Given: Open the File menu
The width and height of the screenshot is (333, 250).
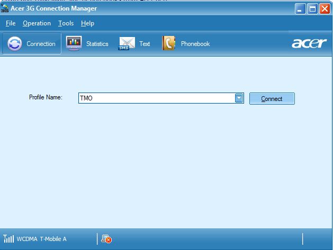Looking at the screenshot, I should (11, 23).
